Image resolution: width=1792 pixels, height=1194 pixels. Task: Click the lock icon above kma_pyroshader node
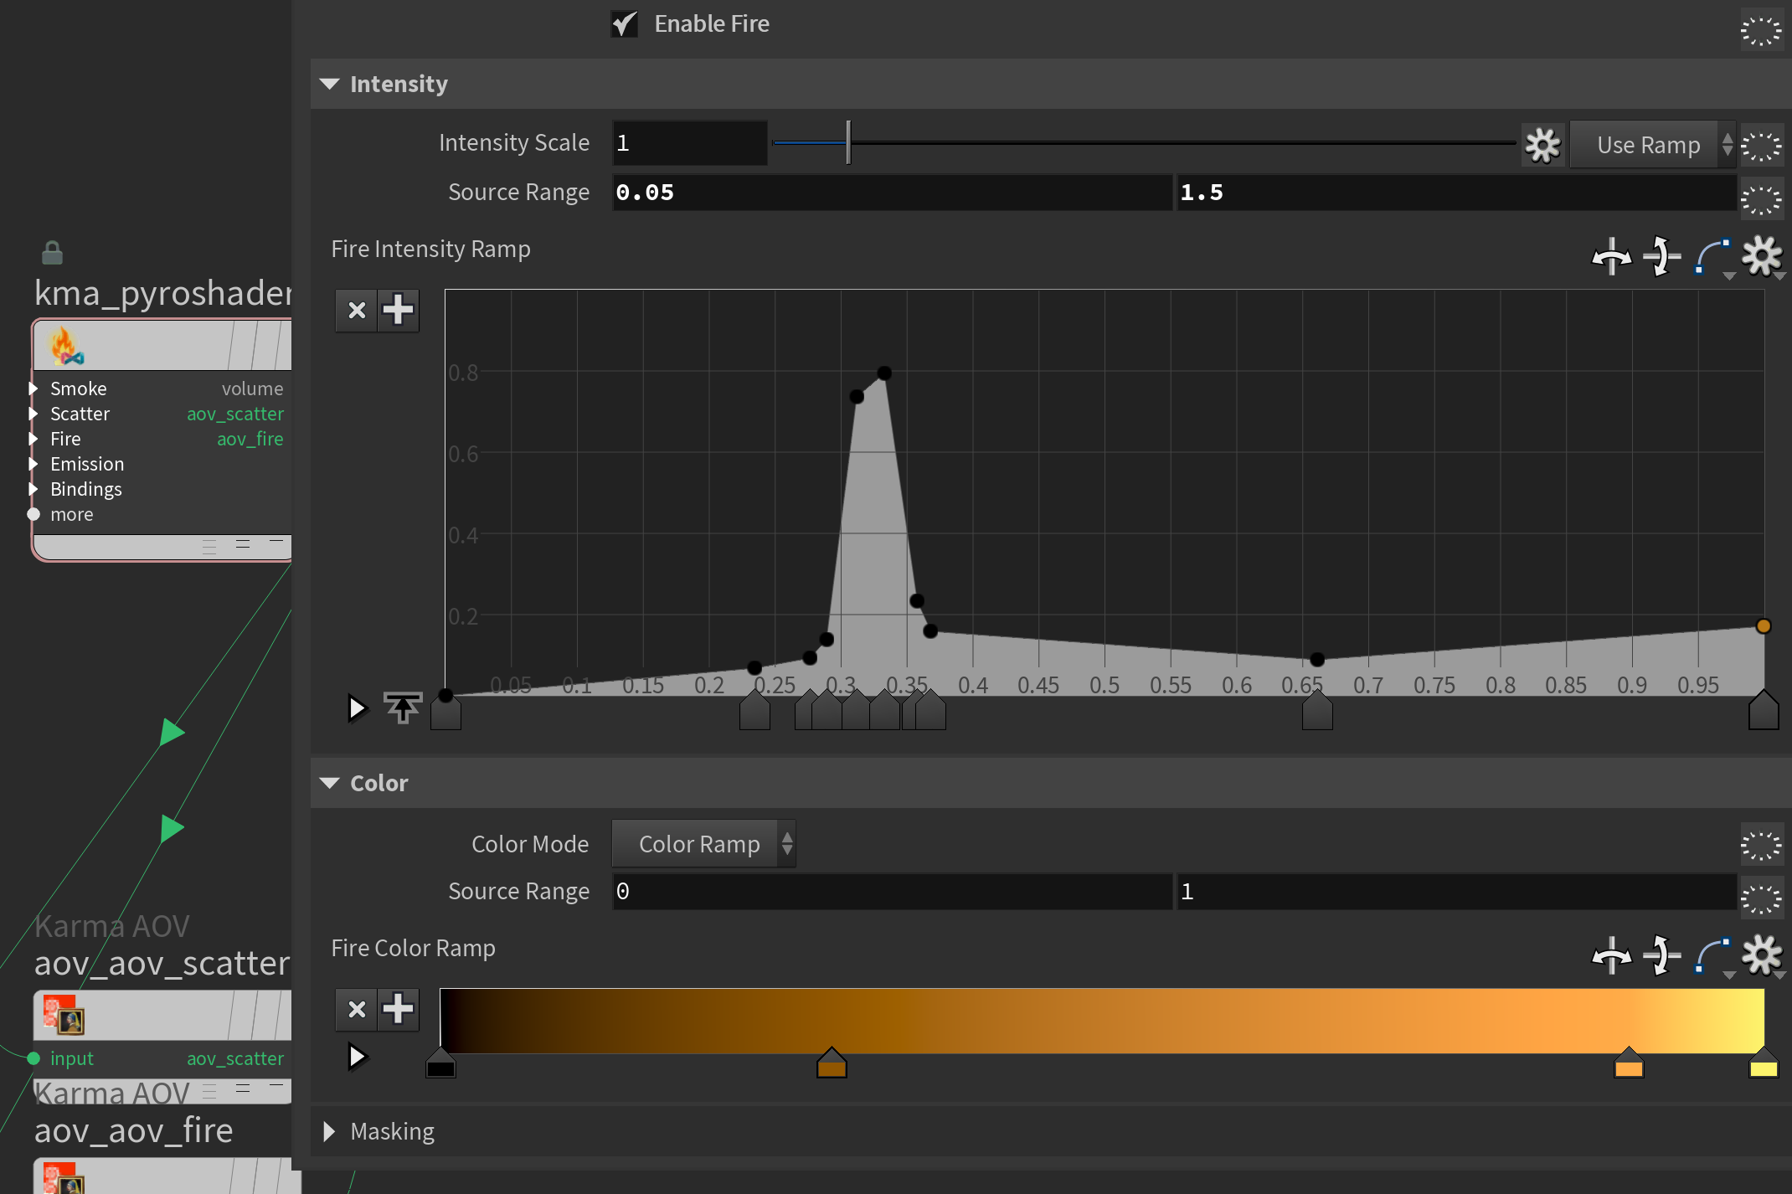coord(52,252)
